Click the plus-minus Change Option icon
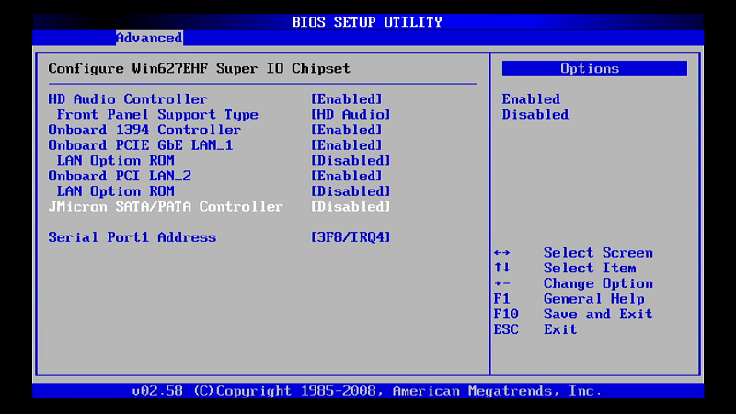 (501, 283)
